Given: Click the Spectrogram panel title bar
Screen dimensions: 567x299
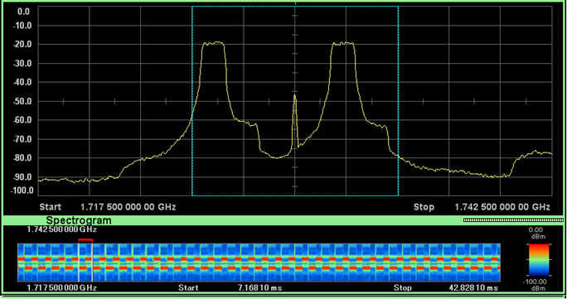Looking at the screenshot, I should (x=79, y=220).
